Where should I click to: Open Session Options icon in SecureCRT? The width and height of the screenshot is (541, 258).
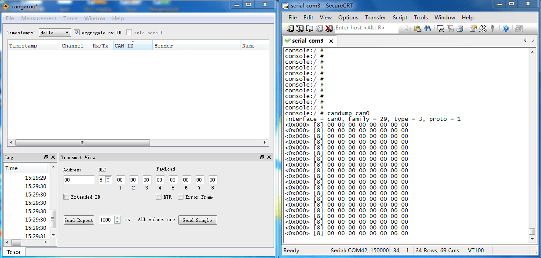click(473, 29)
